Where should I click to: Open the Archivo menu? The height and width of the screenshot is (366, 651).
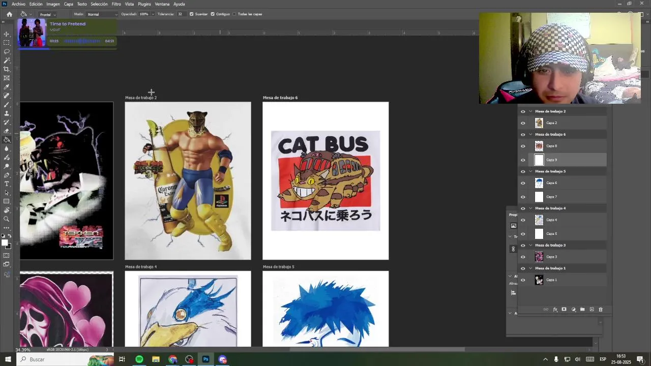click(x=18, y=4)
